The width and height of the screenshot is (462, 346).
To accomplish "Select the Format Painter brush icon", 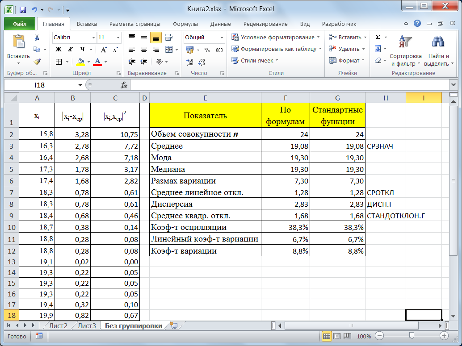I will click(x=37, y=62).
